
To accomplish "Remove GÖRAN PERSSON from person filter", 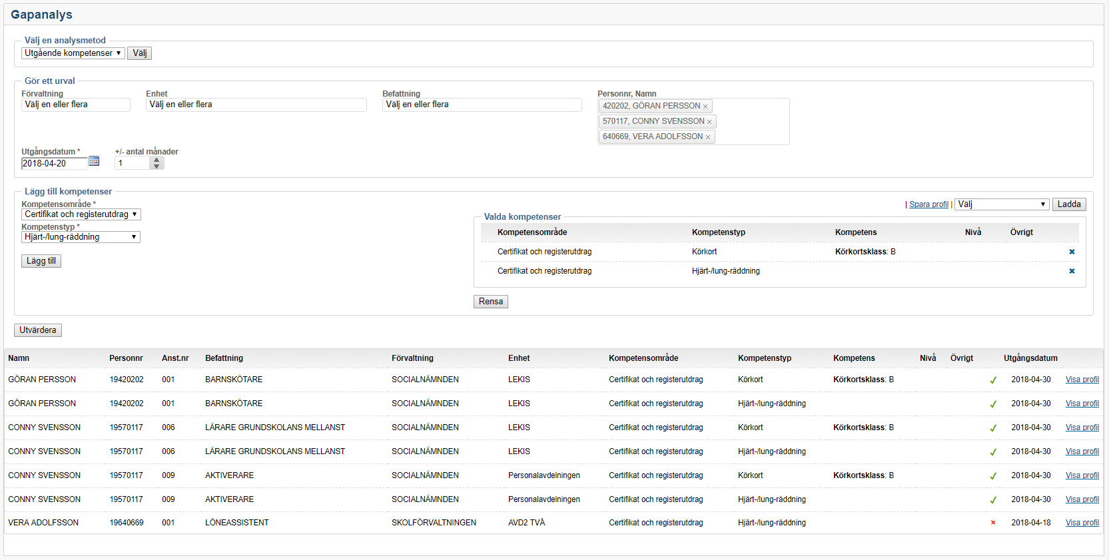I will (x=705, y=107).
